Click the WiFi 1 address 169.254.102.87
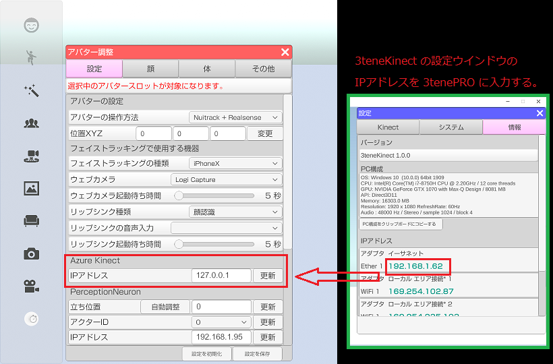Viewport: 553px width, 364px height. 421,291
